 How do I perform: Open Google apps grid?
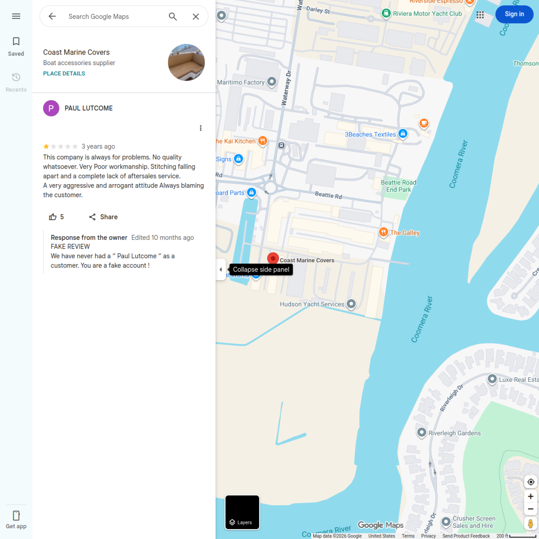click(480, 15)
